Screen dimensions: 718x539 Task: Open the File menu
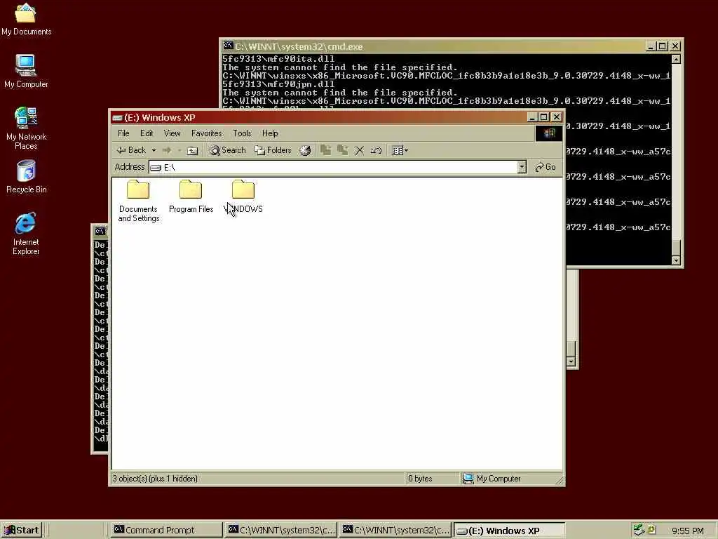[123, 133]
